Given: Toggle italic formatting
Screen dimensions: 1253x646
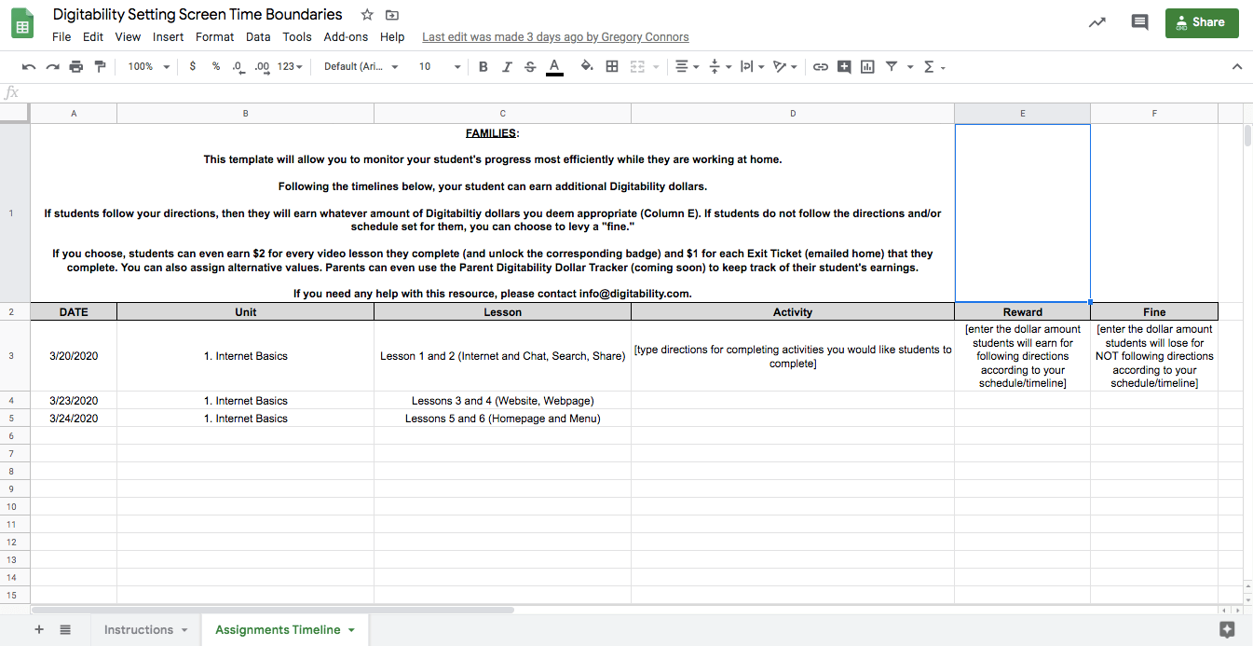Looking at the screenshot, I should click(x=507, y=66).
